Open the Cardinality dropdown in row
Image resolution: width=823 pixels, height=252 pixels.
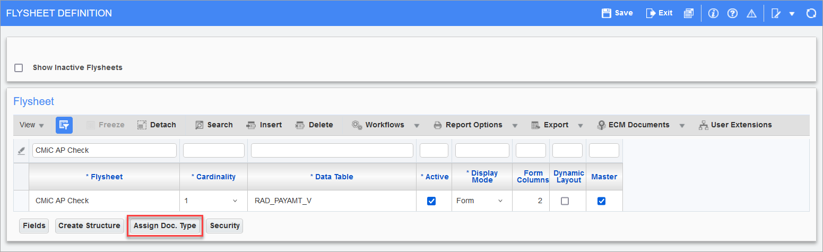[x=235, y=201]
